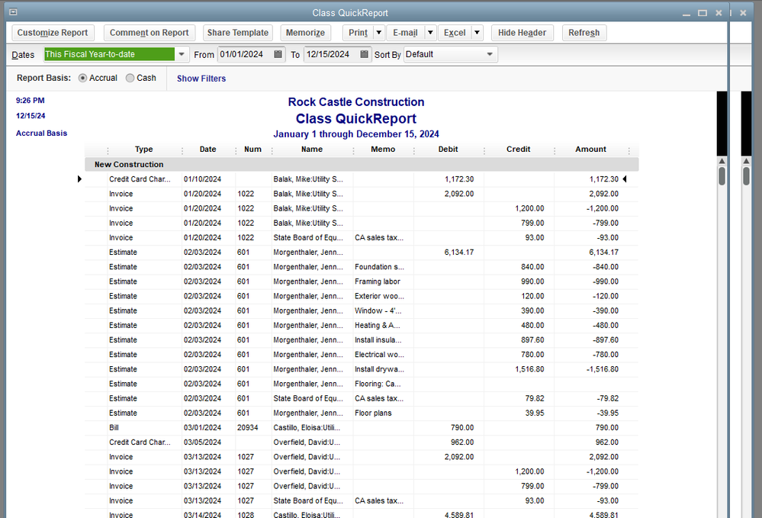
Task: Memorize this report
Action: click(x=305, y=33)
